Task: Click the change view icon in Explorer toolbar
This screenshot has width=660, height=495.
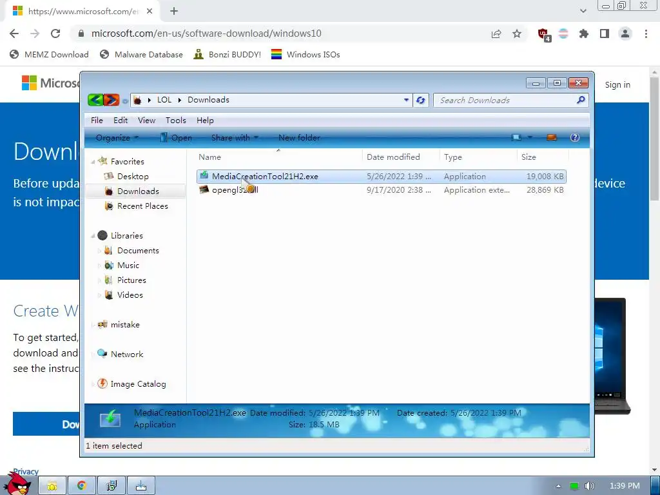Action: [x=516, y=137]
